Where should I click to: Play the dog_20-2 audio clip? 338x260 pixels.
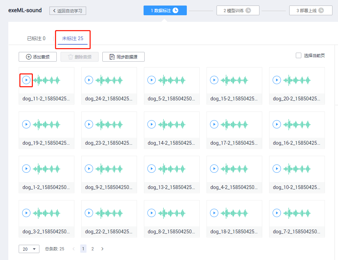[277, 80]
